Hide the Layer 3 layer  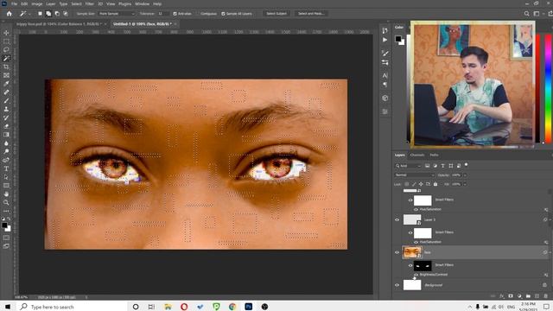pyautogui.click(x=397, y=219)
